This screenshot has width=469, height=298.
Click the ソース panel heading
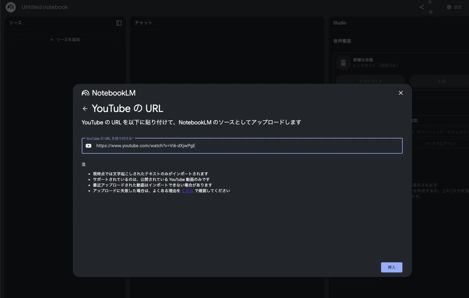pyautogui.click(x=15, y=23)
